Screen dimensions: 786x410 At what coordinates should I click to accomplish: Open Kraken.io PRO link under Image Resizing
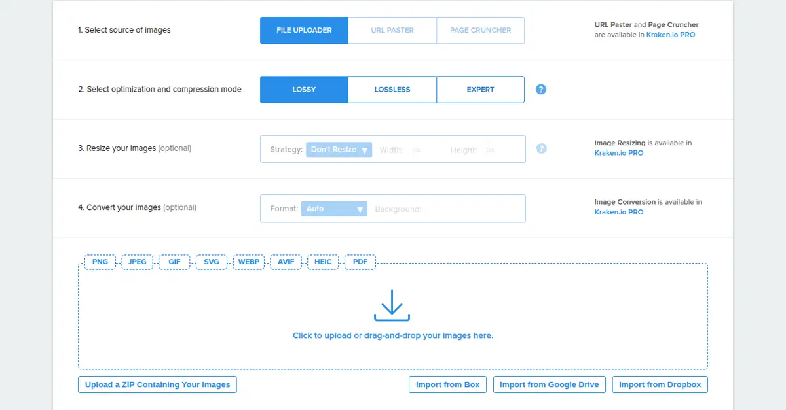click(x=619, y=153)
